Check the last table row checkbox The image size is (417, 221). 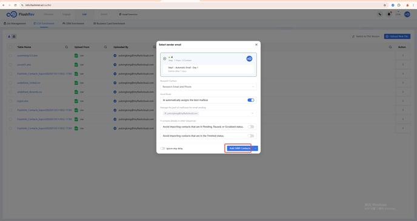point(10,128)
